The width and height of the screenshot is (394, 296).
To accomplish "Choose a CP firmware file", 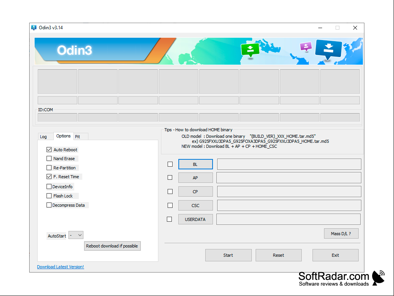I will (196, 192).
